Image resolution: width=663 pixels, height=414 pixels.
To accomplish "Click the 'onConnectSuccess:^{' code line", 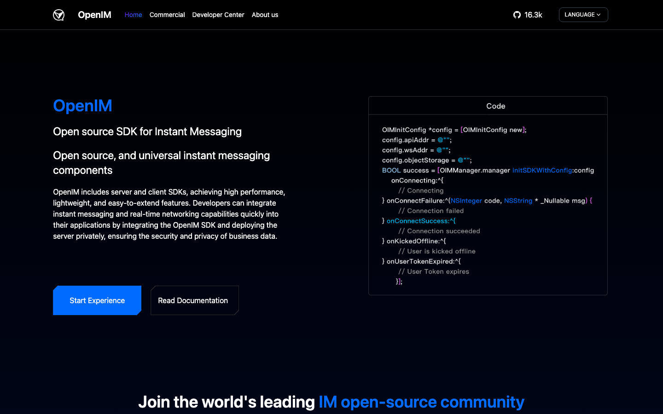I will (x=419, y=221).
